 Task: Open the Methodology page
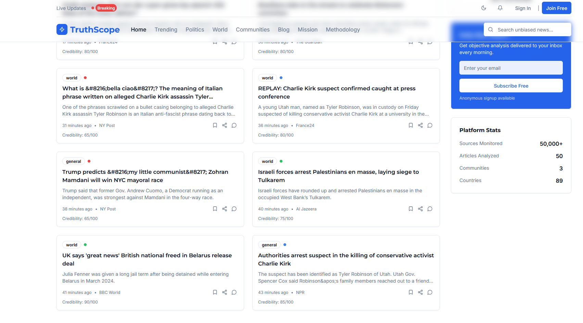point(343,29)
